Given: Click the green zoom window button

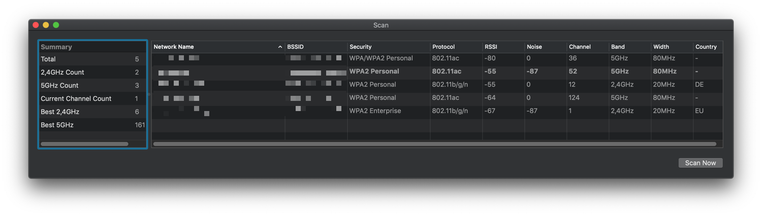Looking at the screenshot, I should (x=56, y=25).
